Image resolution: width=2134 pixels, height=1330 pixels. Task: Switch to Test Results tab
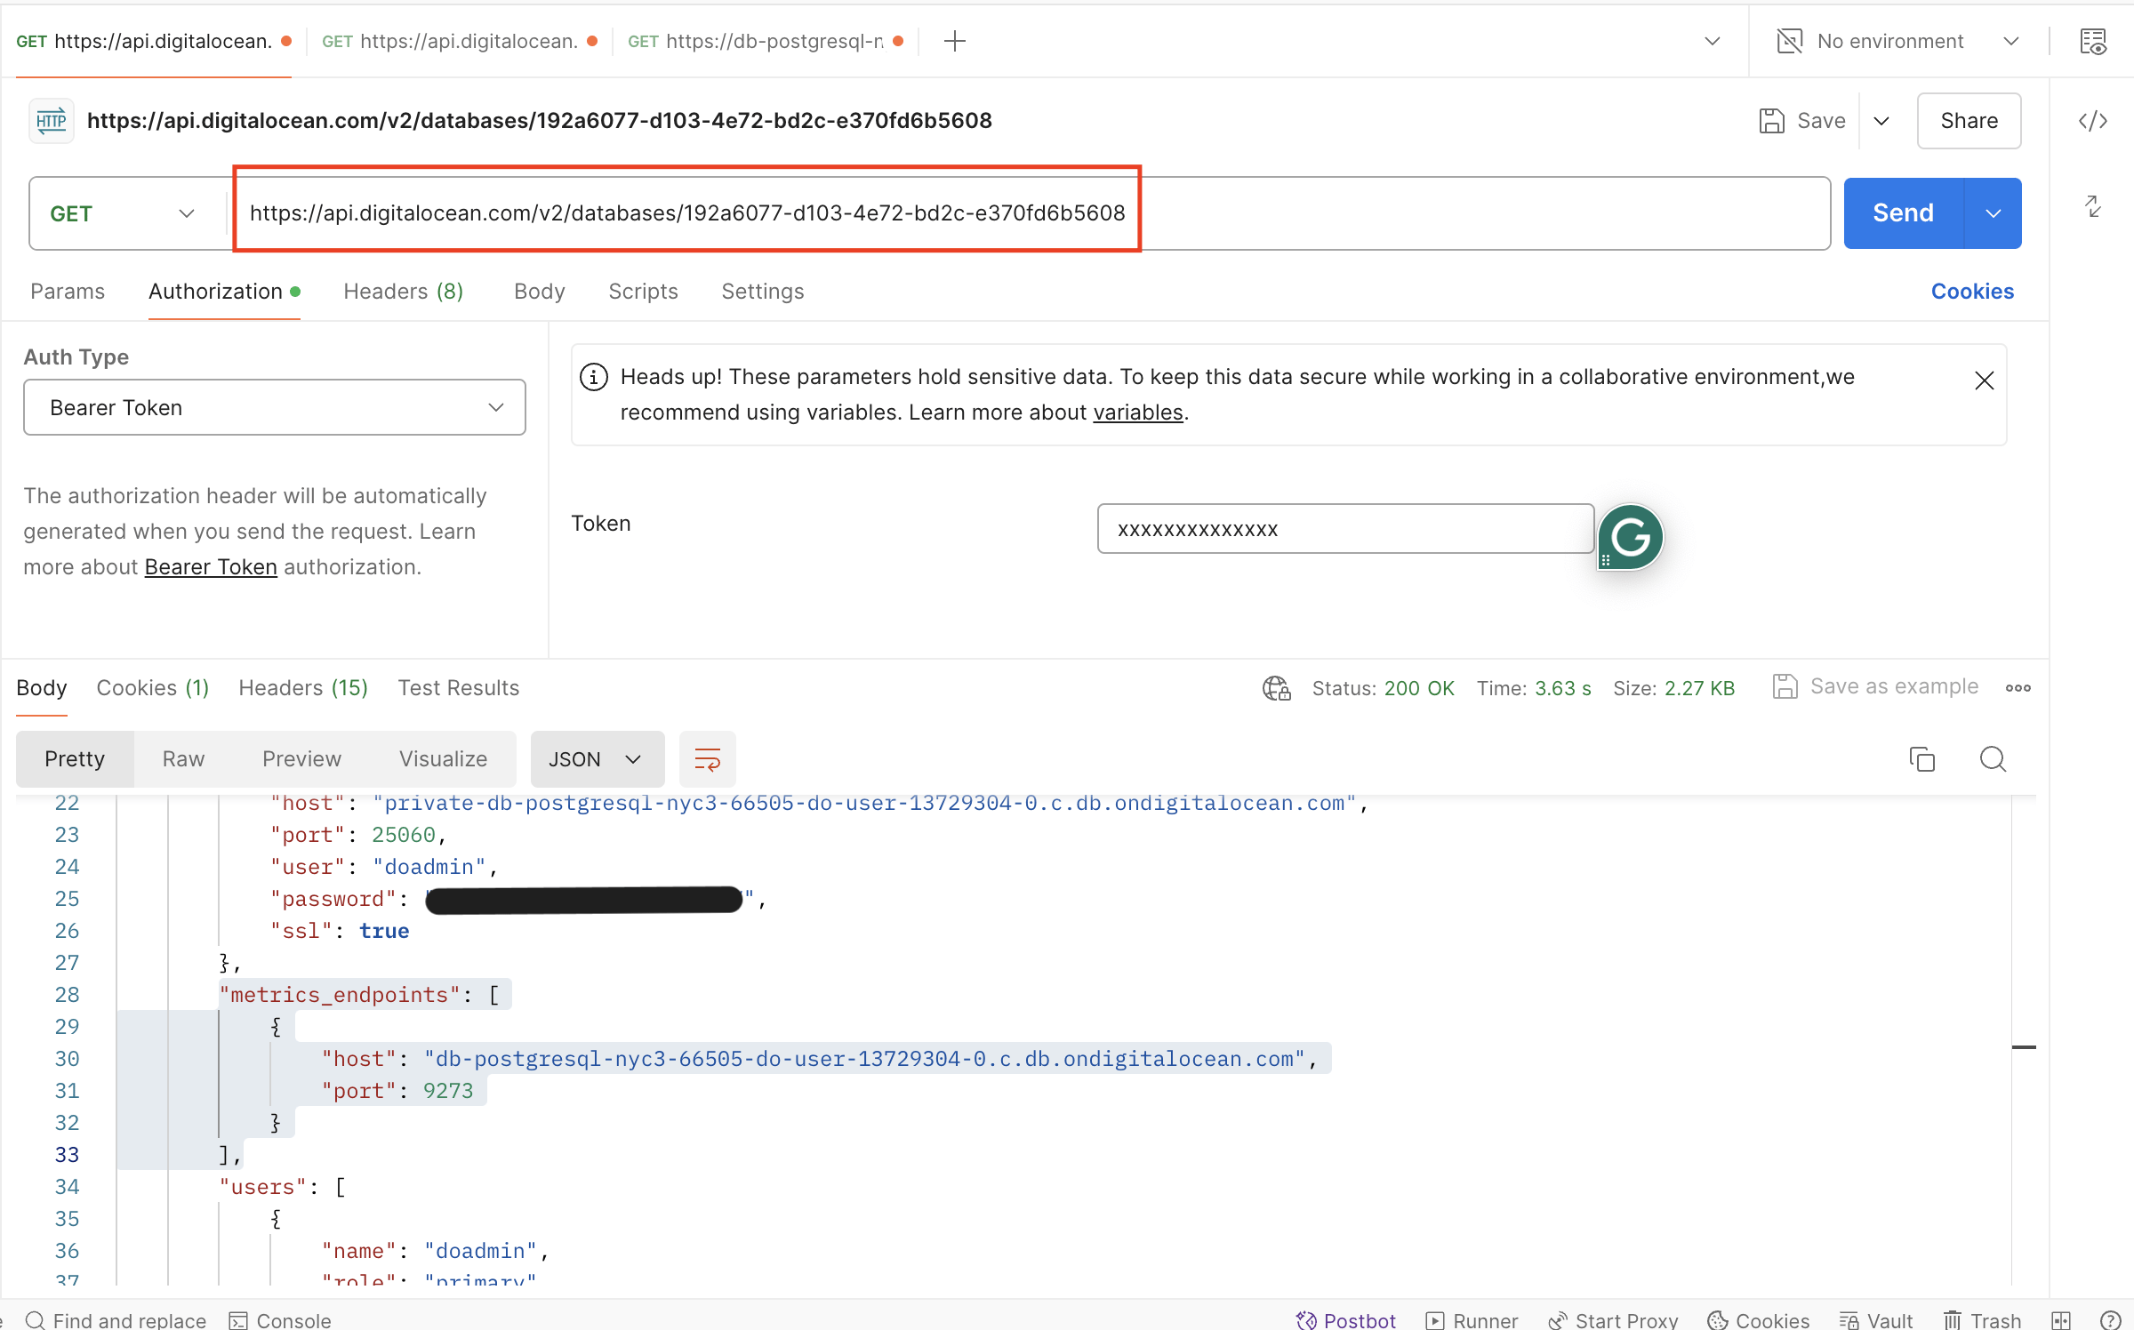[x=459, y=688]
